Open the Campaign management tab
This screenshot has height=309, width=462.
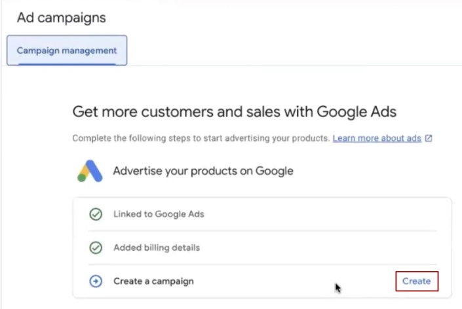66,50
